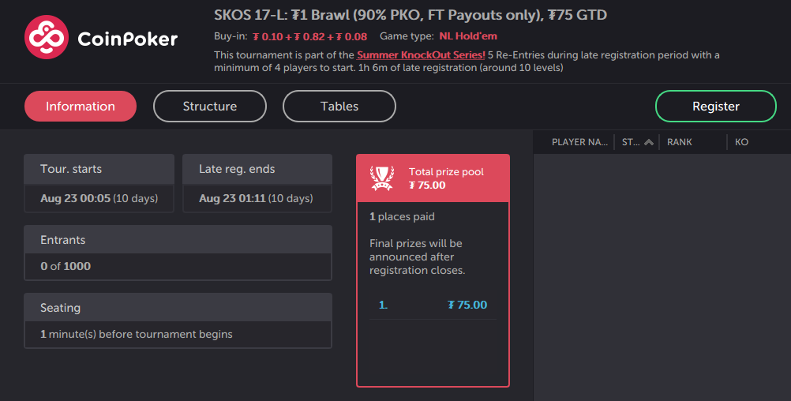Click the trophy icon in prize pool header

point(383,178)
